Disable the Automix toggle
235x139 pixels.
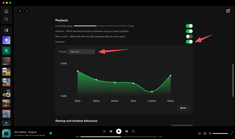click(189, 31)
